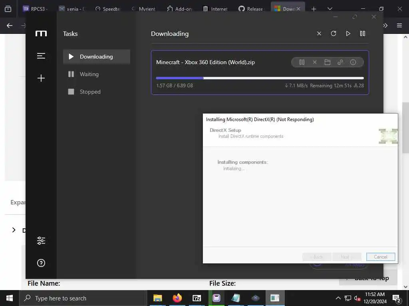409x306 pixels.
Task: Expand the collapsed section chevron on webpage
Action: (x=14, y=230)
